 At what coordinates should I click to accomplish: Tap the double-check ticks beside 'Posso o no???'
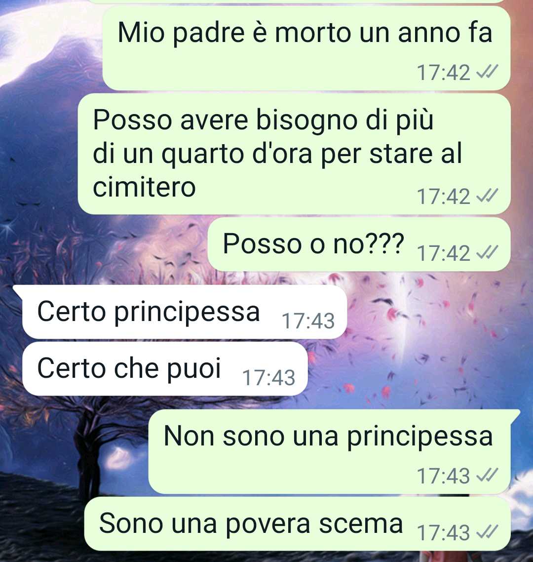tap(487, 252)
